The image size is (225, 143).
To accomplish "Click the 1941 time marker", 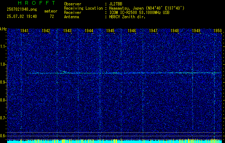I will coord(24,30).
